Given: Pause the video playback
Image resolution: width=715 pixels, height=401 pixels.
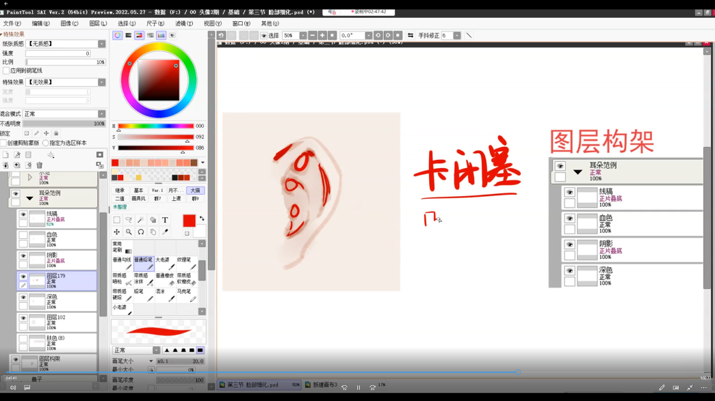Looking at the screenshot, I should (359, 388).
